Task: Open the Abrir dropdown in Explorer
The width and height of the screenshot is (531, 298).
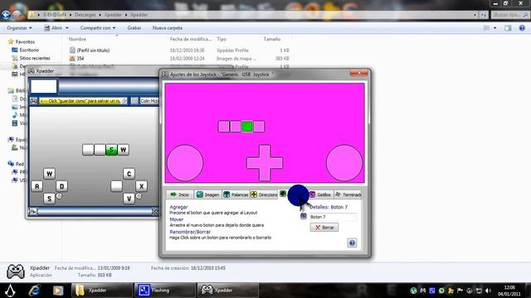Action: click(x=56, y=27)
